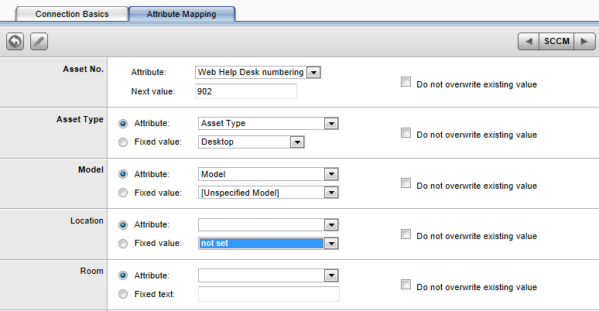Switch to the Connection Basics tab

tap(72, 14)
